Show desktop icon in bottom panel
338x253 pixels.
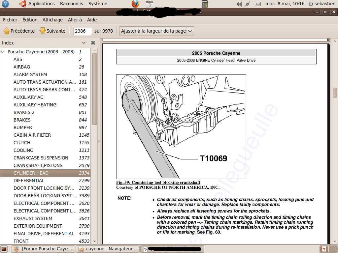click(4, 249)
